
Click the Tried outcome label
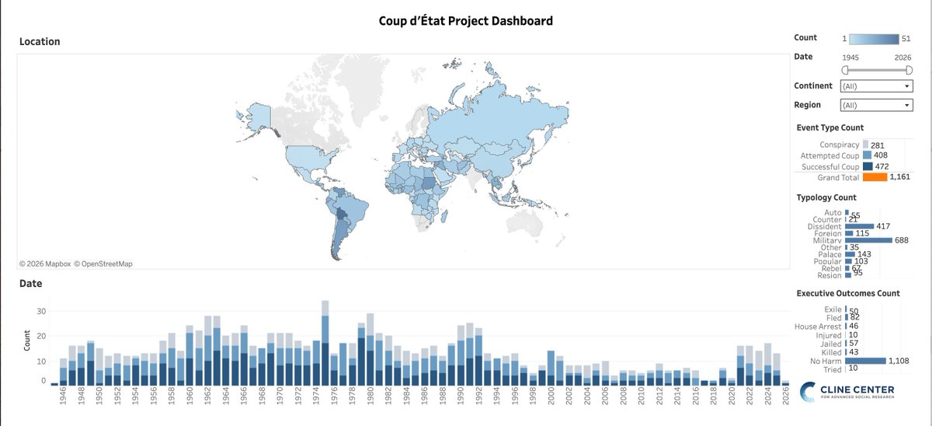[x=833, y=368]
